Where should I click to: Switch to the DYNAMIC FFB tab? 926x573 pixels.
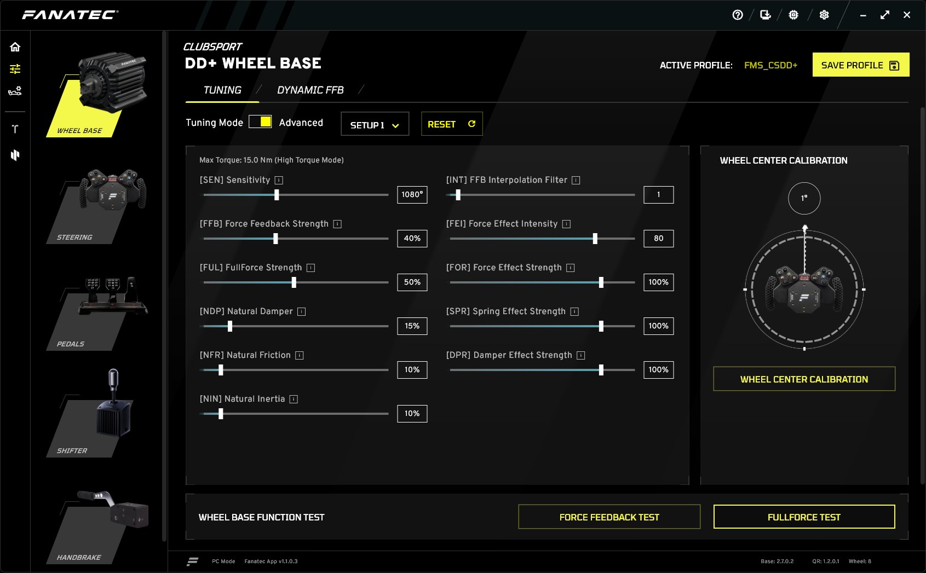point(310,90)
